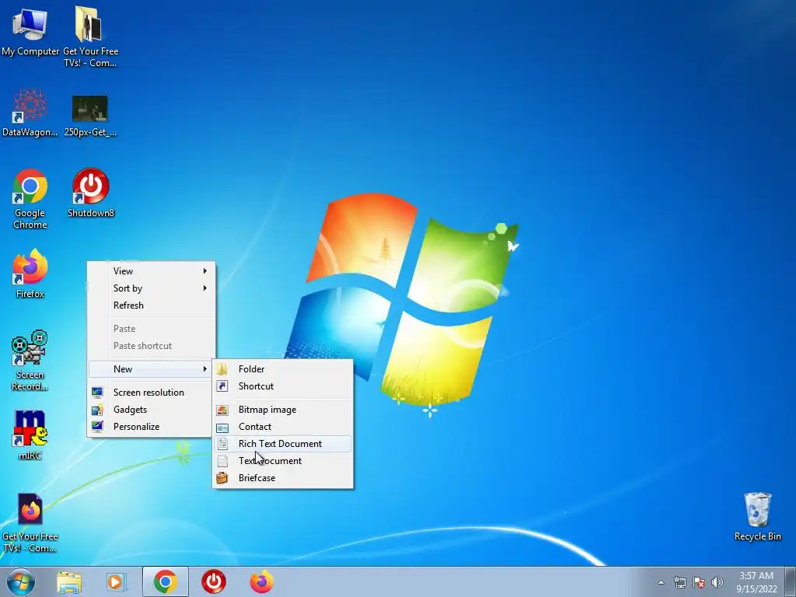Launch Shutdown8 from the taskbar
Image resolution: width=796 pixels, height=597 pixels.
tap(214, 581)
